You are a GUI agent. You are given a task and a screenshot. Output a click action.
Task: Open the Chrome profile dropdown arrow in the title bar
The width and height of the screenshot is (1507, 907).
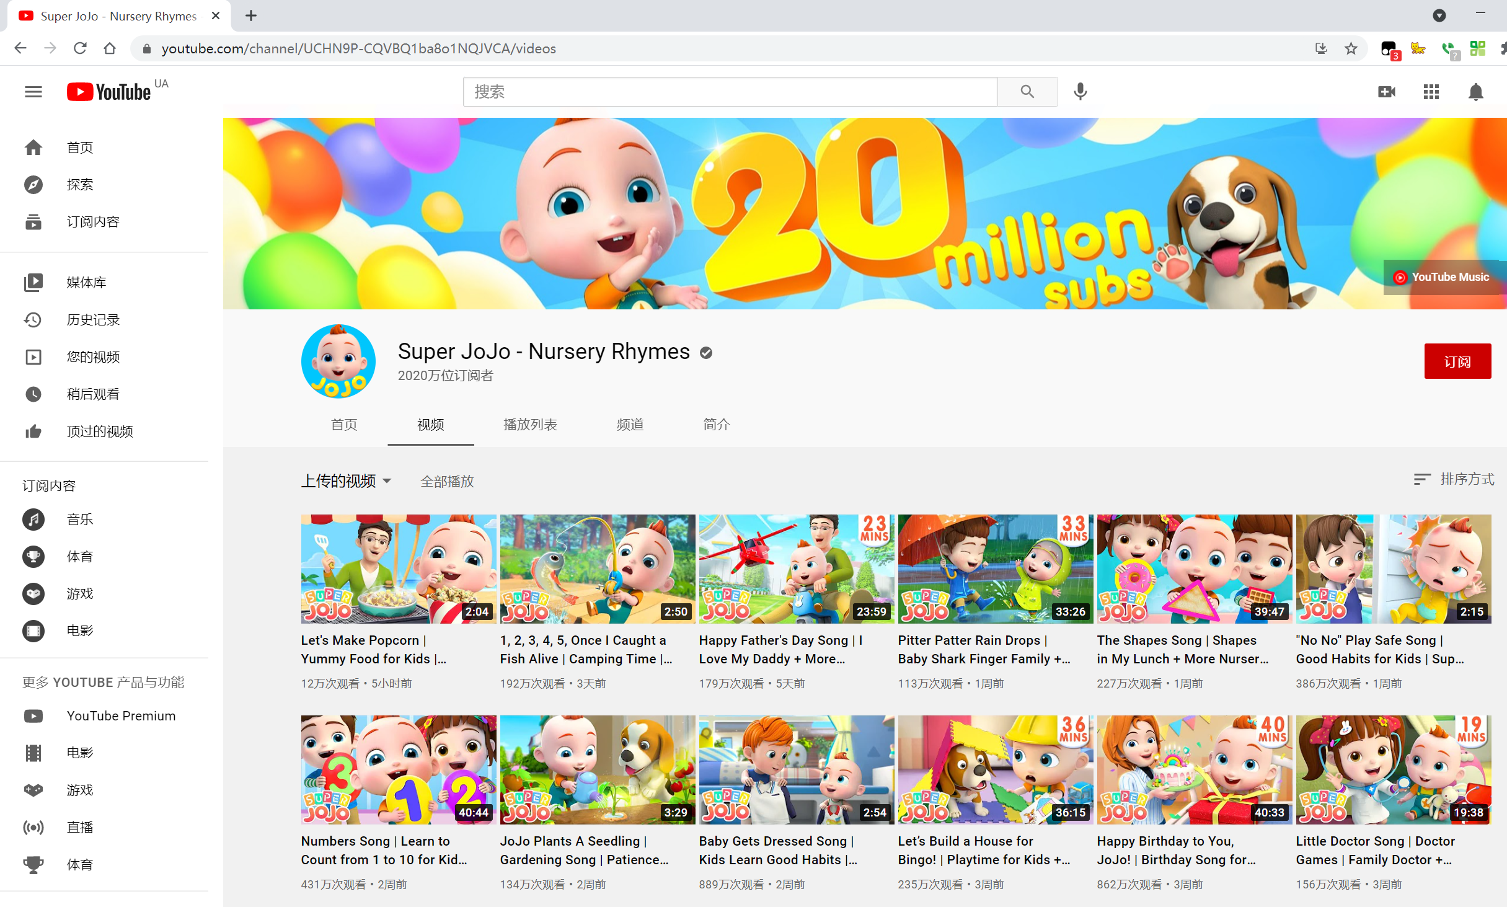1439,15
